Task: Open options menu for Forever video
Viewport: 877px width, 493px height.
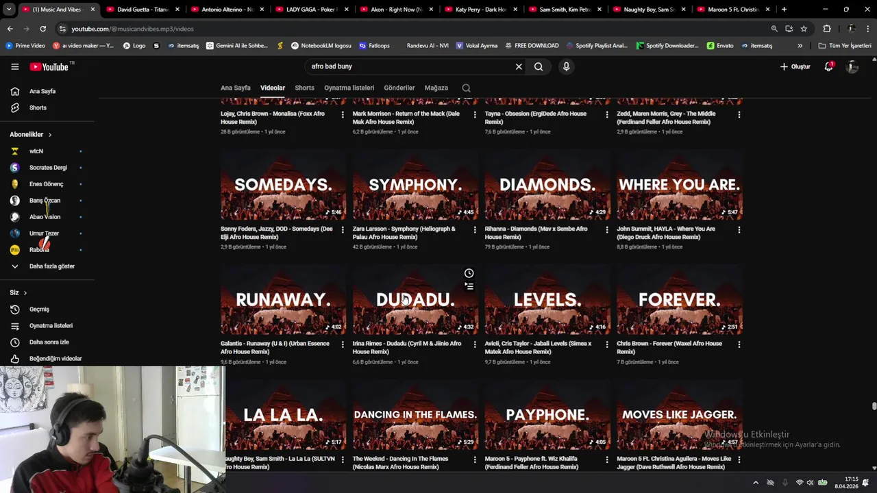Action: [x=739, y=344]
